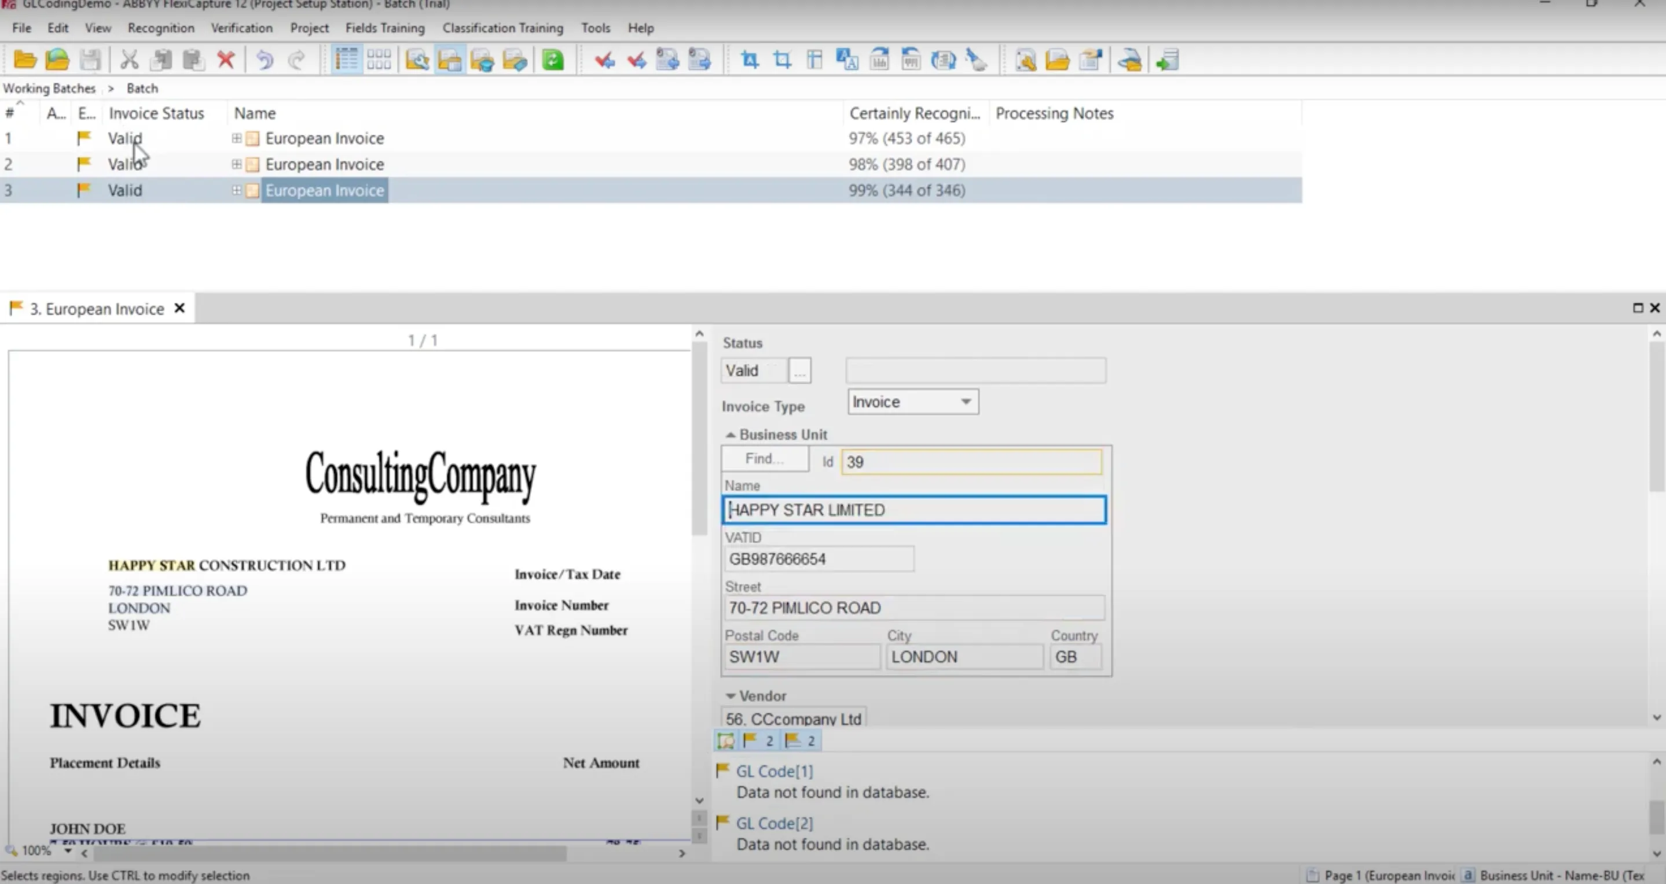Open the Recognition menu
Viewport: 1666px width, 884px height.
(x=161, y=28)
